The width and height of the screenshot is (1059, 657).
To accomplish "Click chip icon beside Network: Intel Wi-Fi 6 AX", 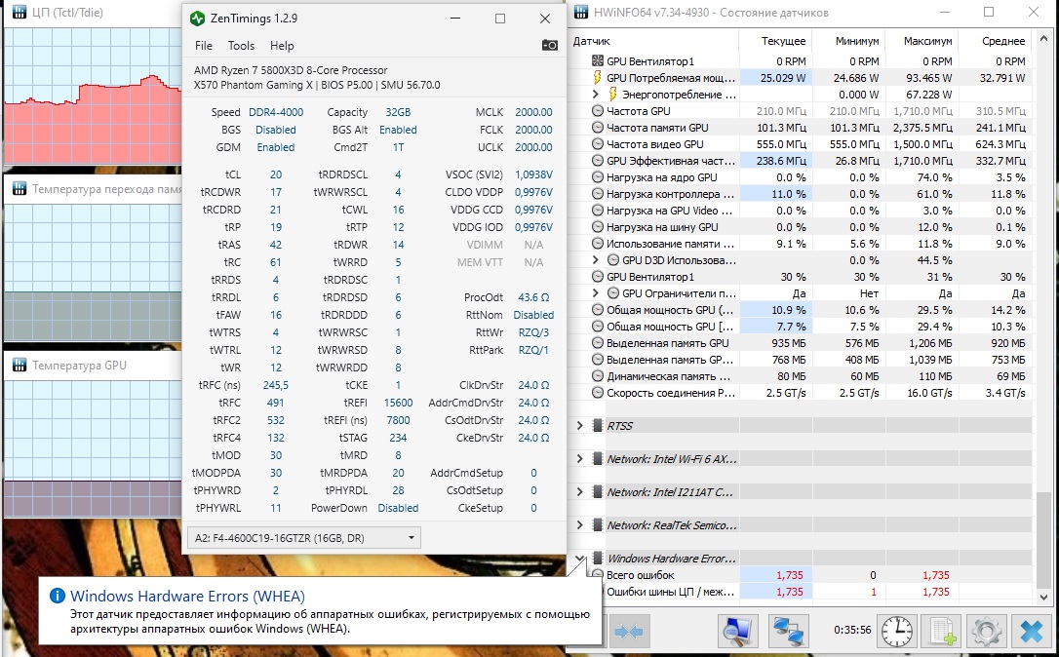I will point(597,458).
